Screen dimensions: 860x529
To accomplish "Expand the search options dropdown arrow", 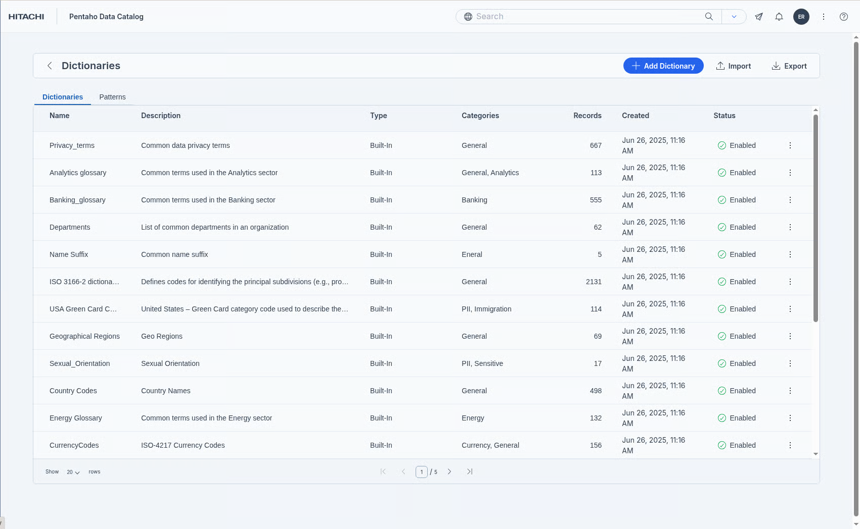I will (x=734, y=17).
